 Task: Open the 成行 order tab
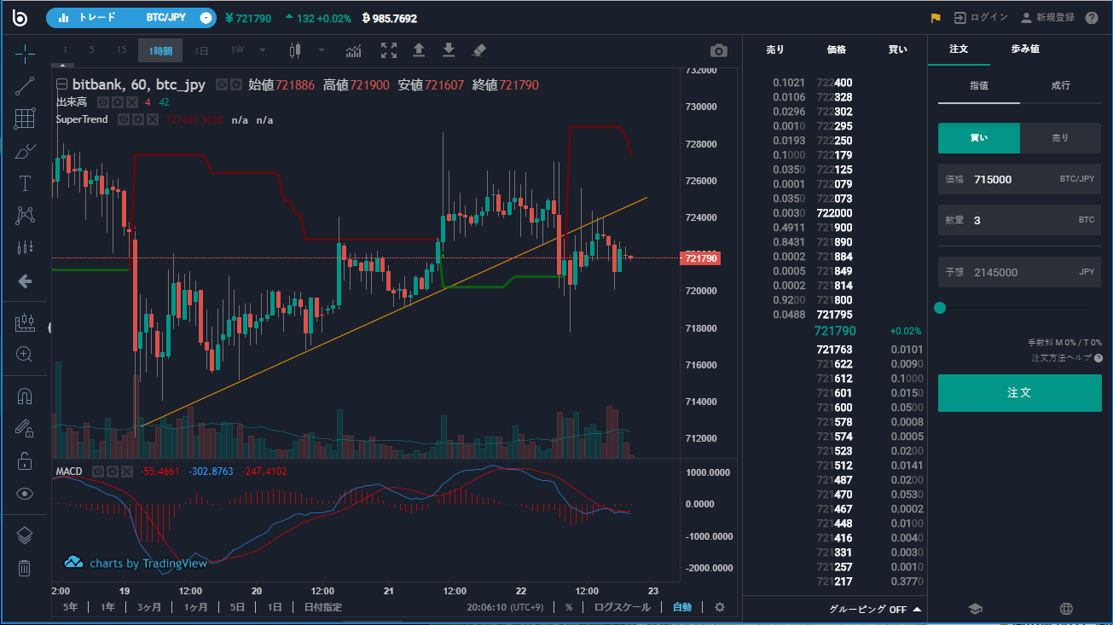coord(1062,86)
